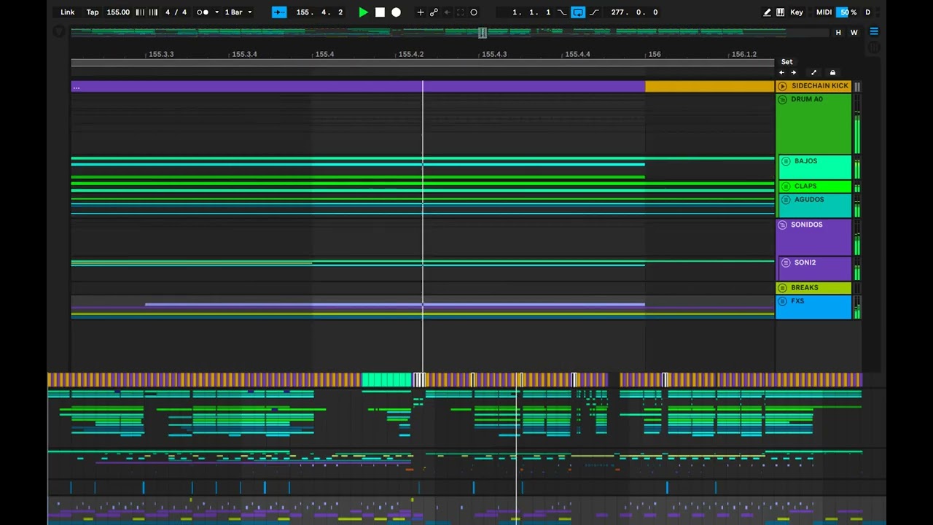Select the 155.00 tempo field
This screenshot has width=933, height=525.
coord(118,12)
